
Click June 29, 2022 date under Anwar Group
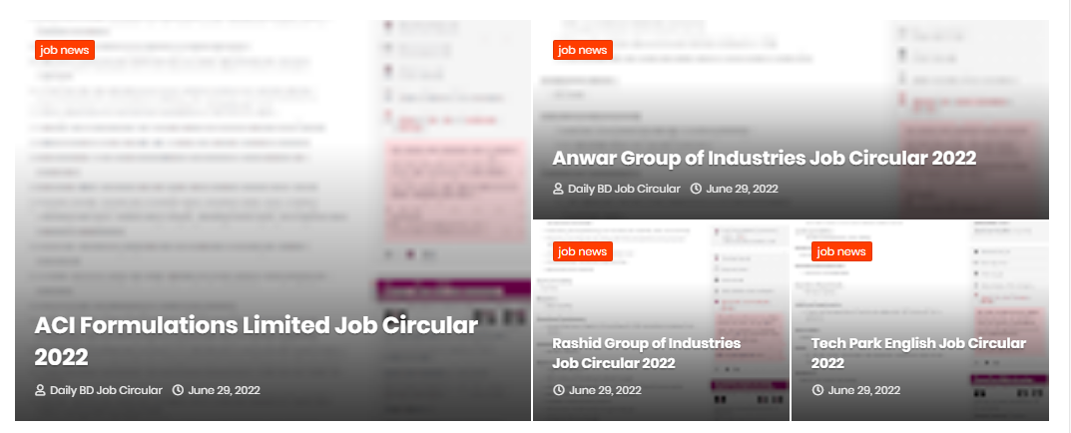742,189
